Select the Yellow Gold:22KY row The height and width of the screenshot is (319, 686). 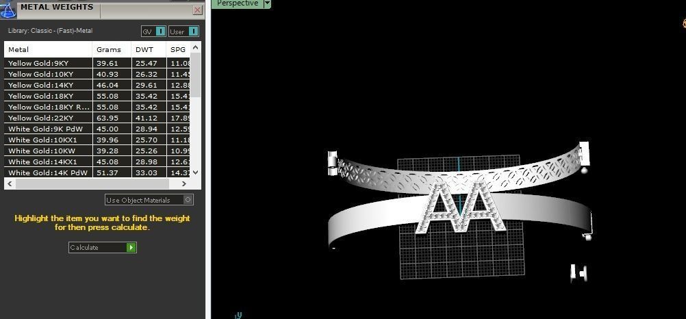click(x=97, y=118)
